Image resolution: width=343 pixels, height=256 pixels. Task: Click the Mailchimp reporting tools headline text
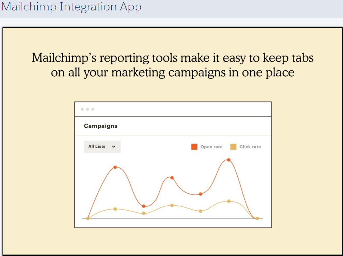tap(173, 65)
